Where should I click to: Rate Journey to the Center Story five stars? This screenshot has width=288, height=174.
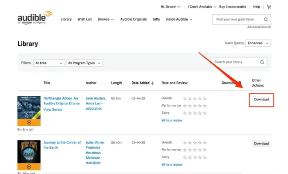205,157
